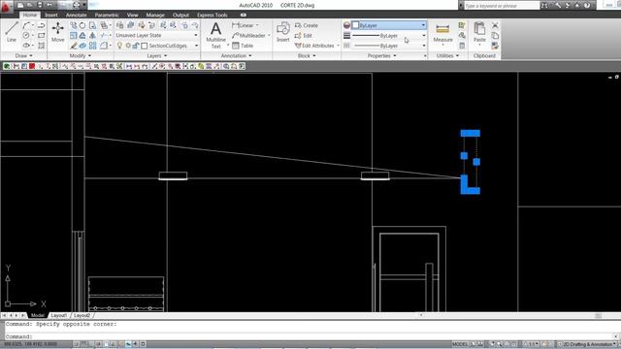621x349 pixels.
Task: Toggle the layer lock padlock icon
Action: [x=136, y=46]
